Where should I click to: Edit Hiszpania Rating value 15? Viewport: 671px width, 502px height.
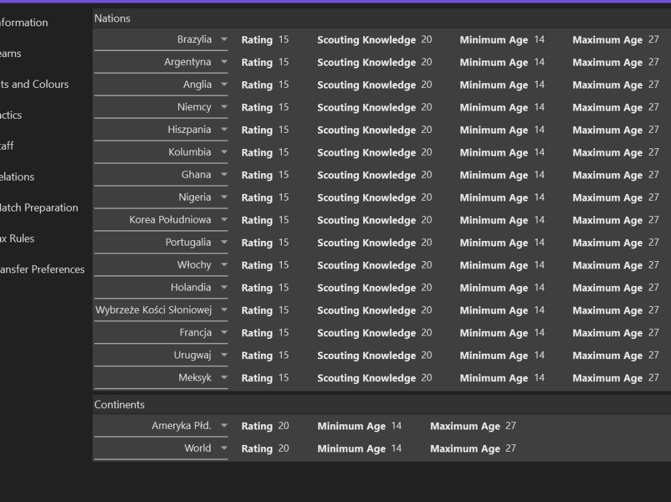(284, 130)
